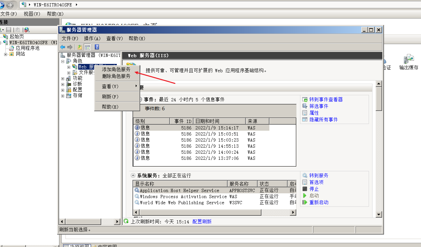
Task: Click the icon beside 首选项
Action: (305, 182)
